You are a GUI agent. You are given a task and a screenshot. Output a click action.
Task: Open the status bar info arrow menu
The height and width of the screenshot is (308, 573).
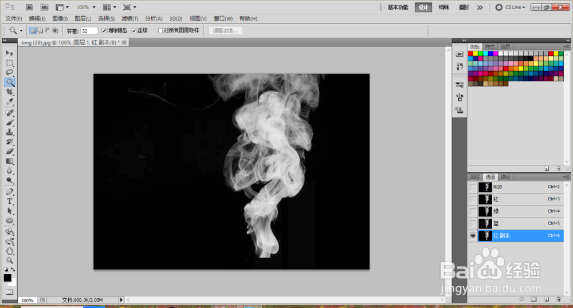121,300
